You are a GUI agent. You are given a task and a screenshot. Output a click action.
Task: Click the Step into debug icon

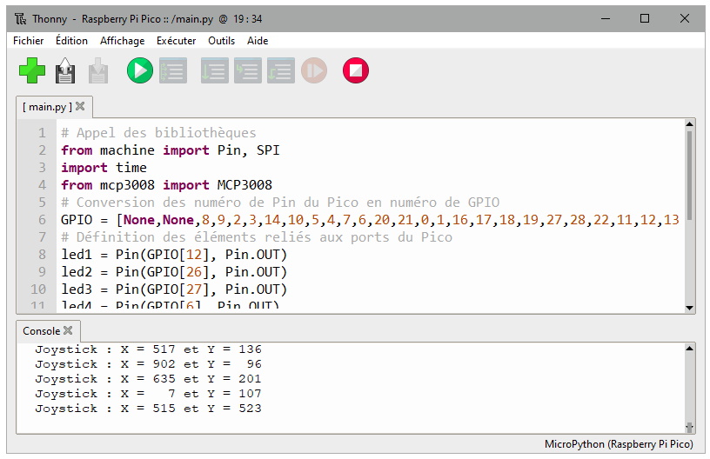pos(247,70)
